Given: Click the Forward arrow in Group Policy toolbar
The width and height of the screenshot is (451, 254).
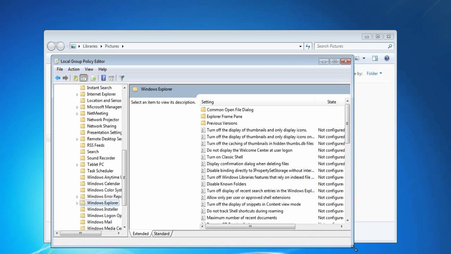Looking at the screenshot, I should coord(65,78).
